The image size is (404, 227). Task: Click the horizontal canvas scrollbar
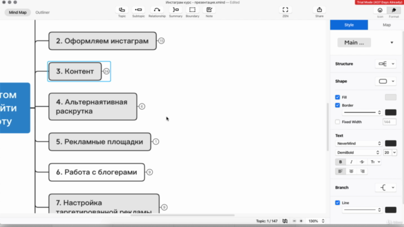pyautogui.click(x=182, y=215)
